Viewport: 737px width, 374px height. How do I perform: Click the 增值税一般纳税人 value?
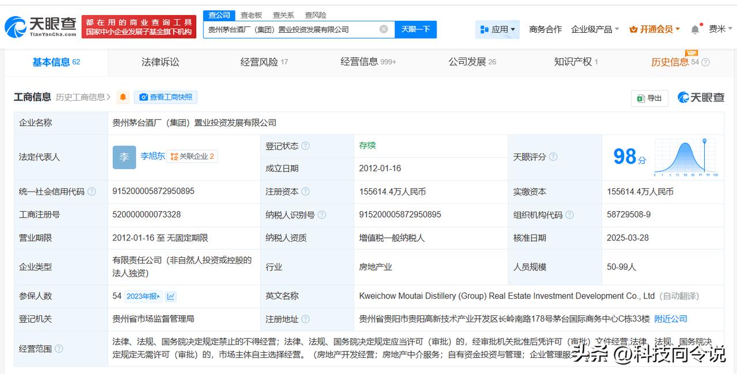tap(392, 238)
